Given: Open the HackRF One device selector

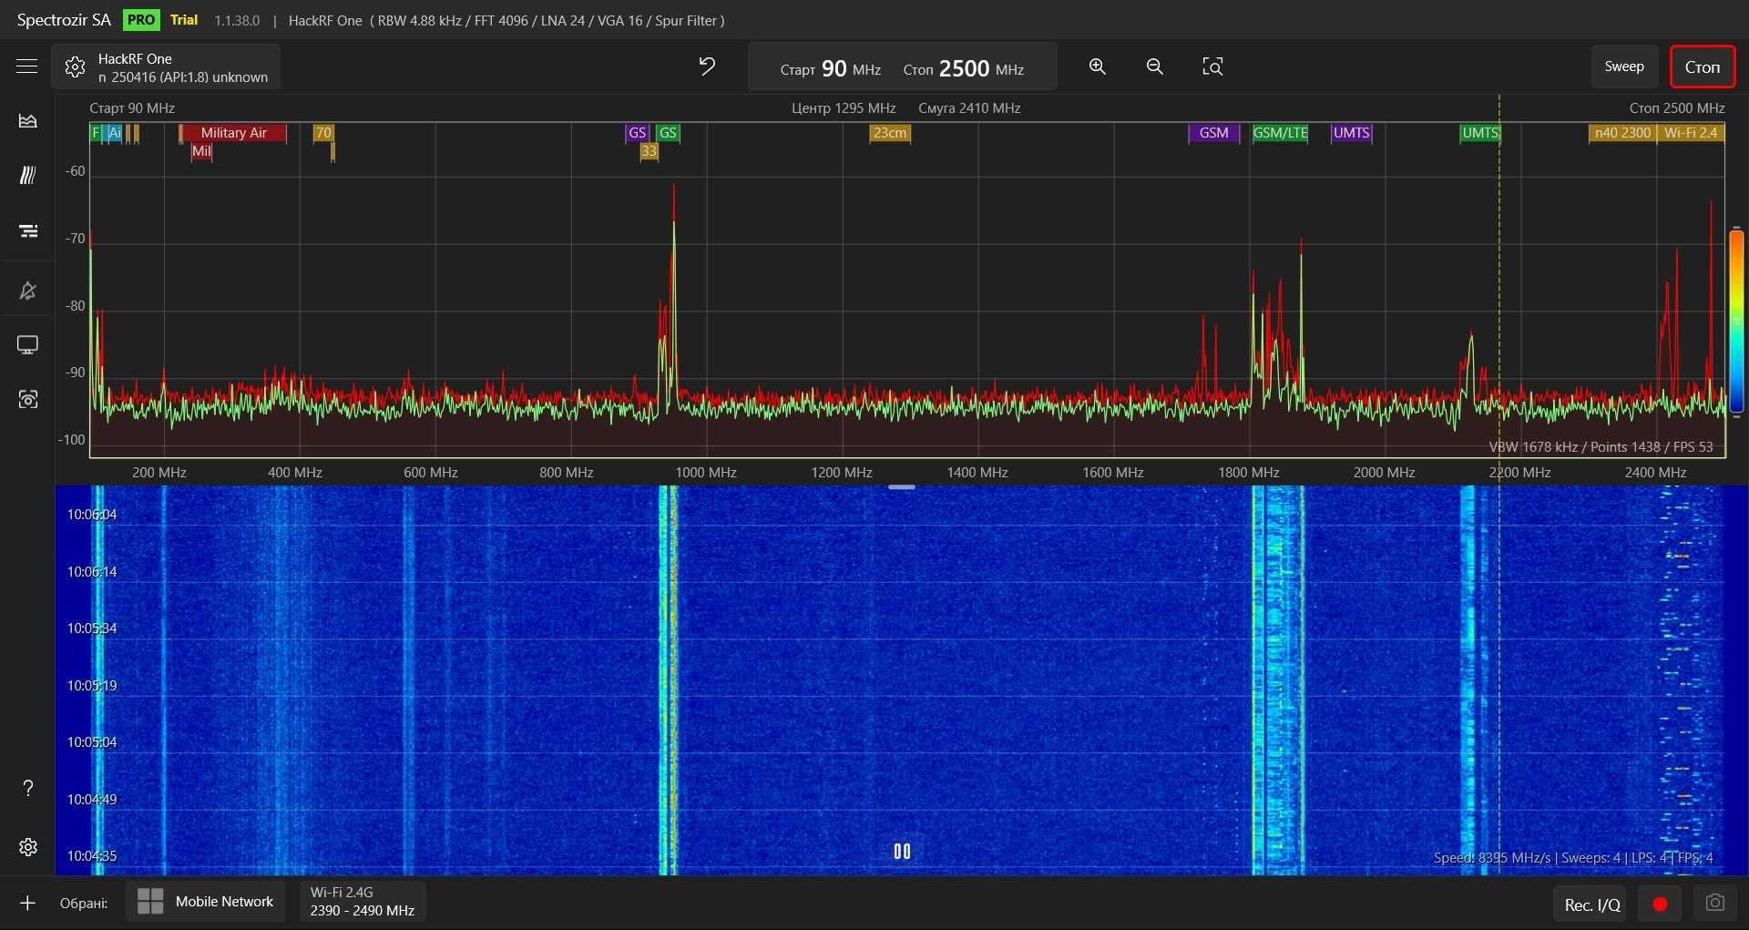Looking at the screenshot, I should click(166, 67).
